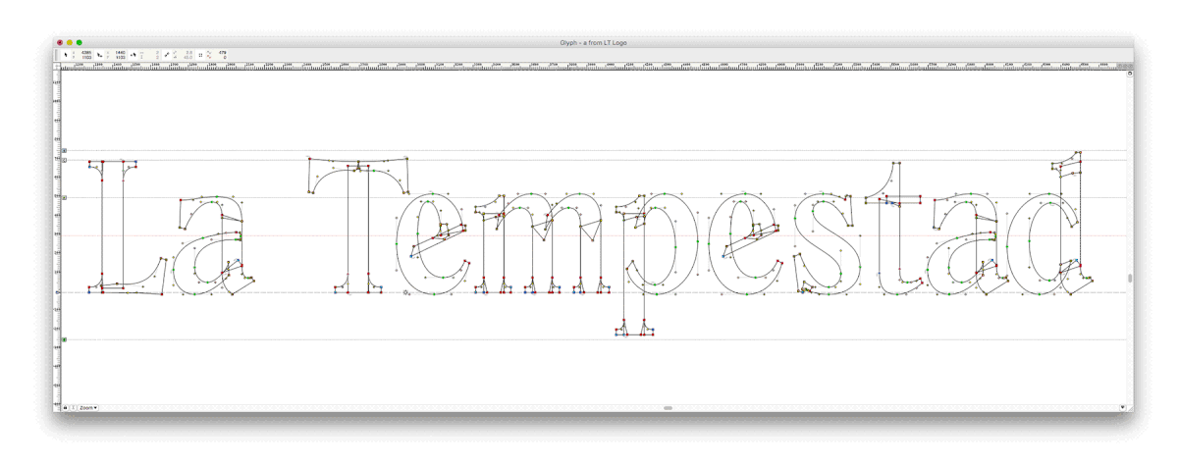Toggle the top guideline marker on the left ruler
1178x464 pixels.
tap(65, 151)
